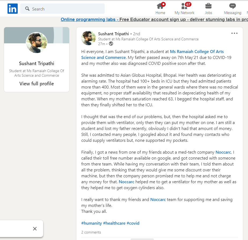
Task: Click View full profile
Action: pos(36,84)
